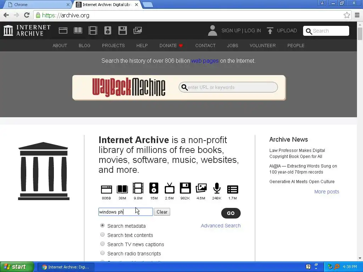Open the Advanced Search link
Viewport: 363px width, 272px height.
(x=220, y=226)
